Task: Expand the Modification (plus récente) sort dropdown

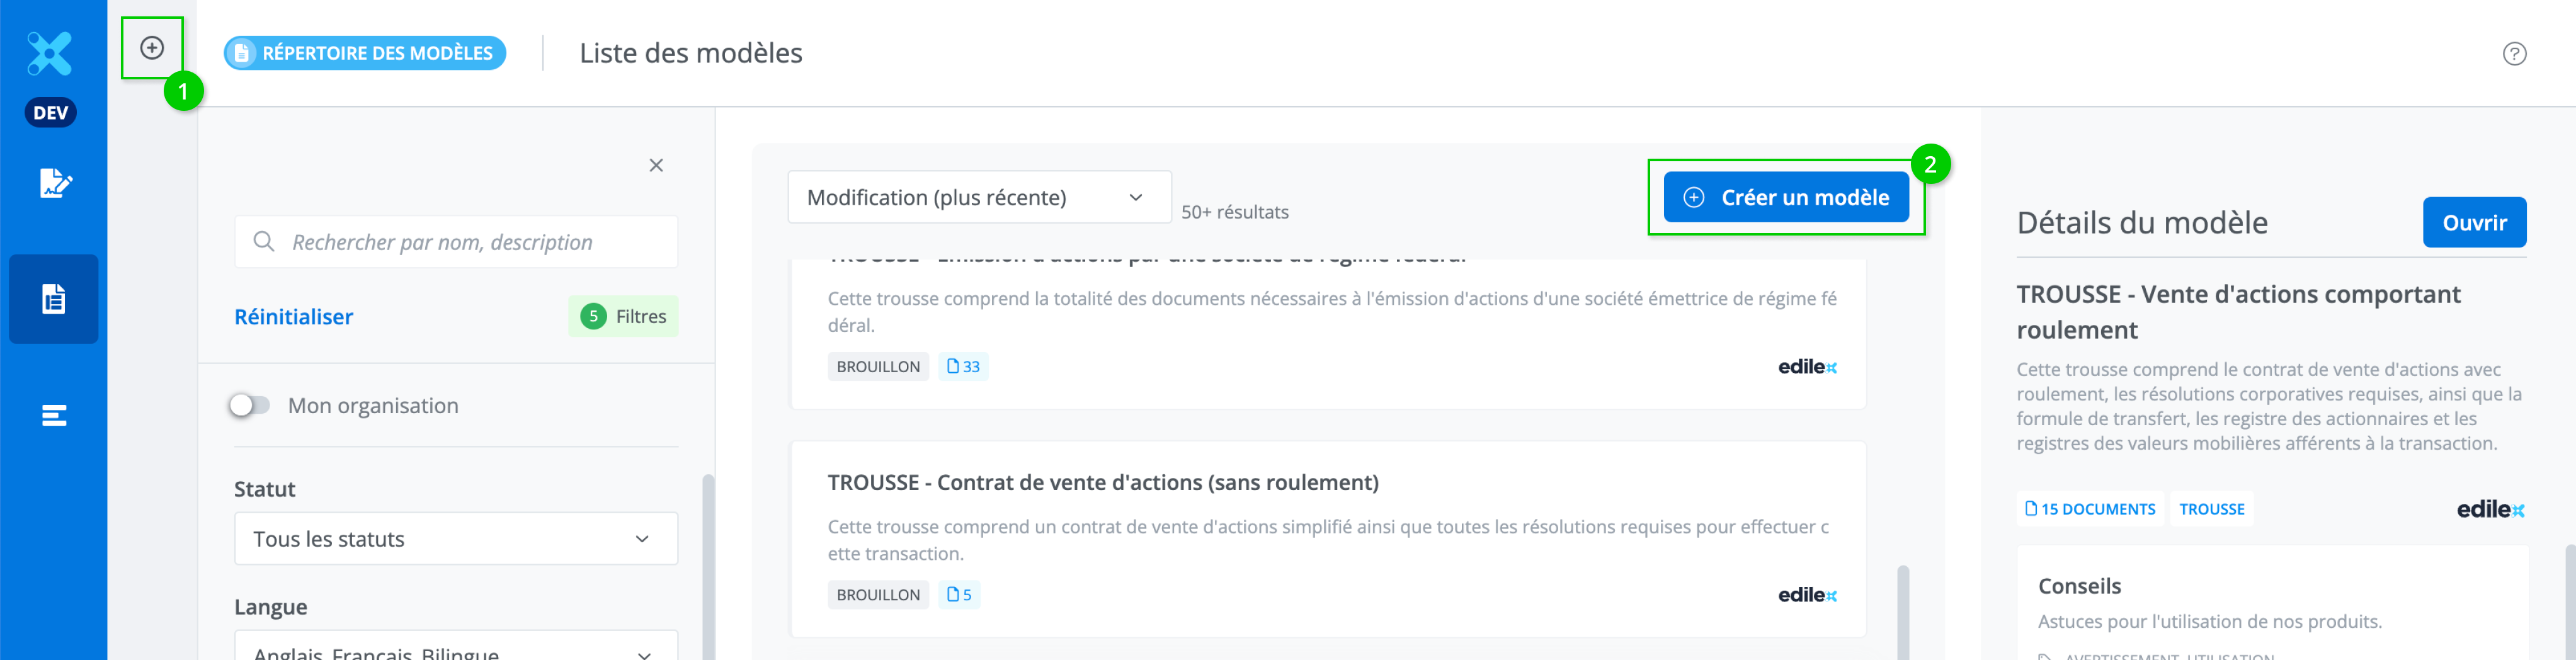Action: [978, 198]
